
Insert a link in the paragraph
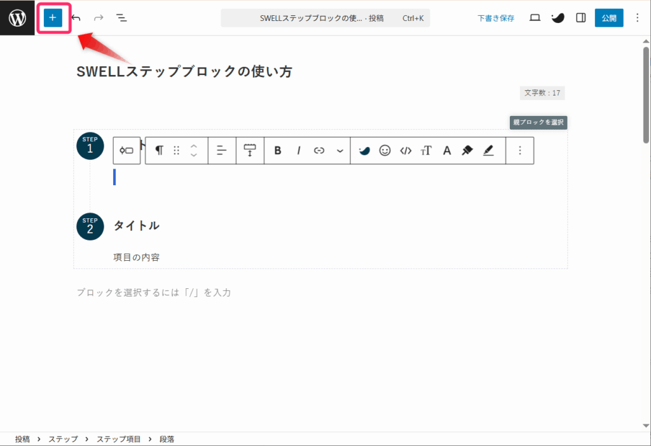point(319,151)
